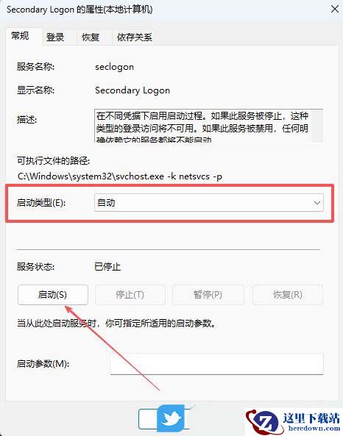Screen dimensions: 343x436
Task: Open the 依存关系 tab
Action: tap(135, 37)
